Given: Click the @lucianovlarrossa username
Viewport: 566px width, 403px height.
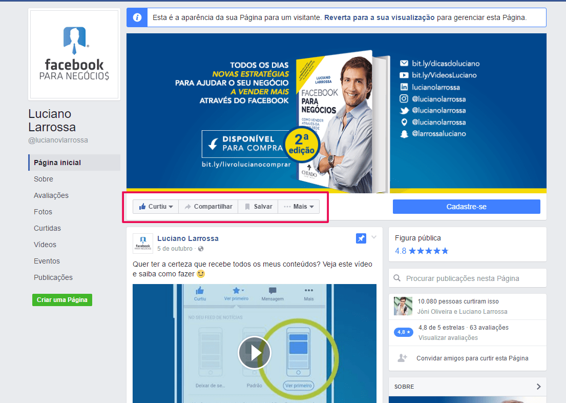Looking at the screenshot, I should 58,140.
